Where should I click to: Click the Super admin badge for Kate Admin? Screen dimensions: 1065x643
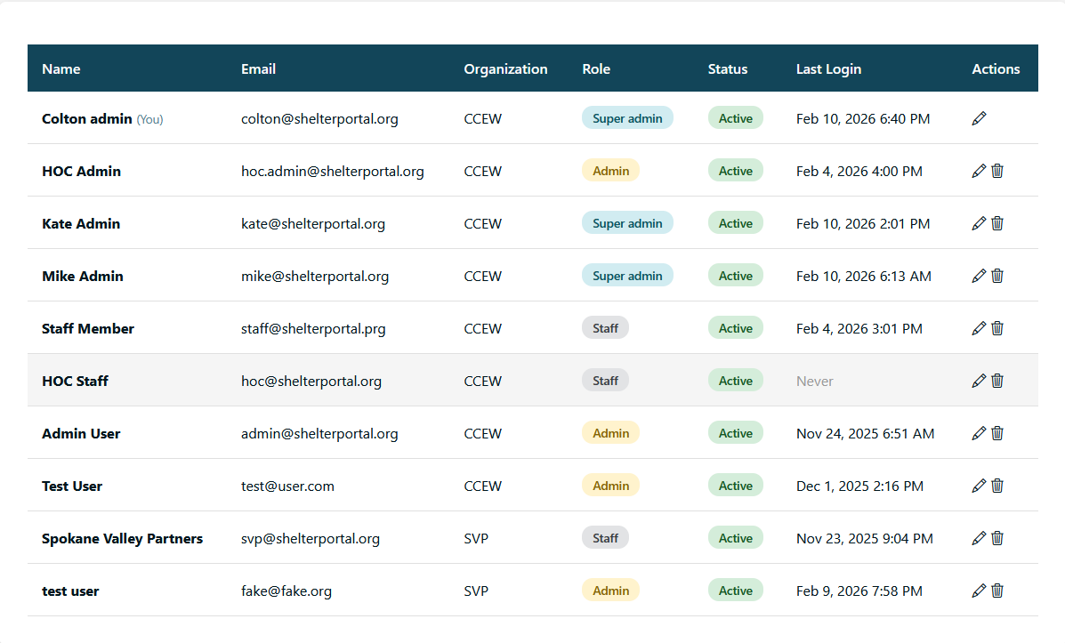pos(627,222)
